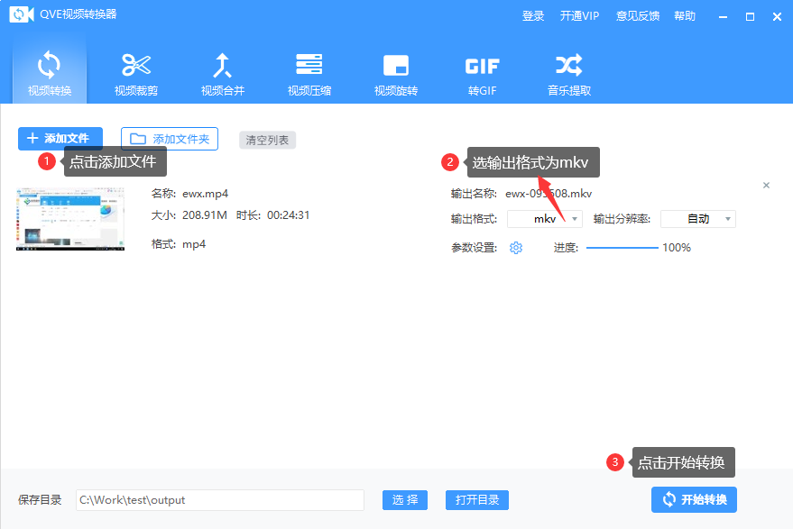Viewport: 793px width, 529px height.
Task: Open 意见反馈 feedback link
Action: [x=637, y=16]
